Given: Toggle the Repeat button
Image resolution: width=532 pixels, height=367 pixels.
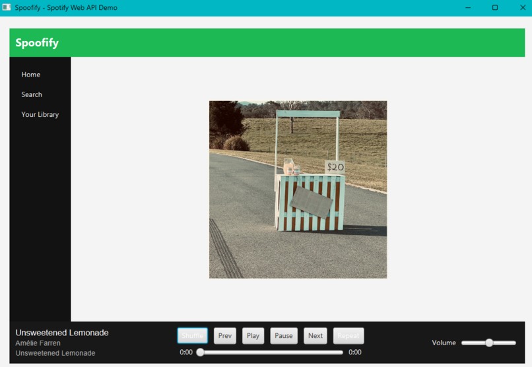Looking at the screenshot, I should click(x=349, y=336).
